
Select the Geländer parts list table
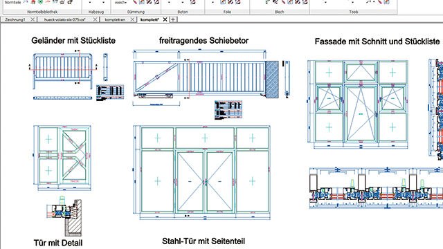(110, 93)
